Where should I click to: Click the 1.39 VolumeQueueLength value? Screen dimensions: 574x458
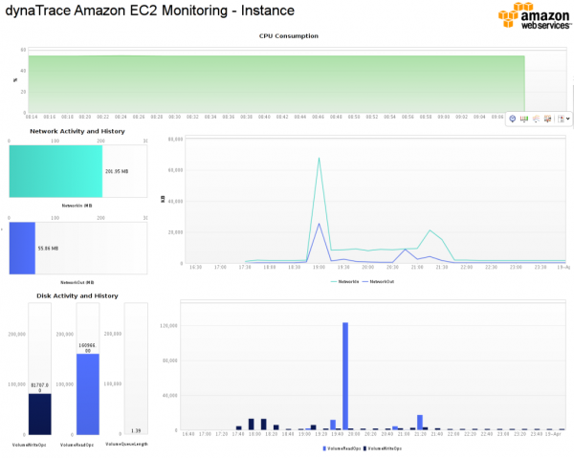click(x=136, y=430)
